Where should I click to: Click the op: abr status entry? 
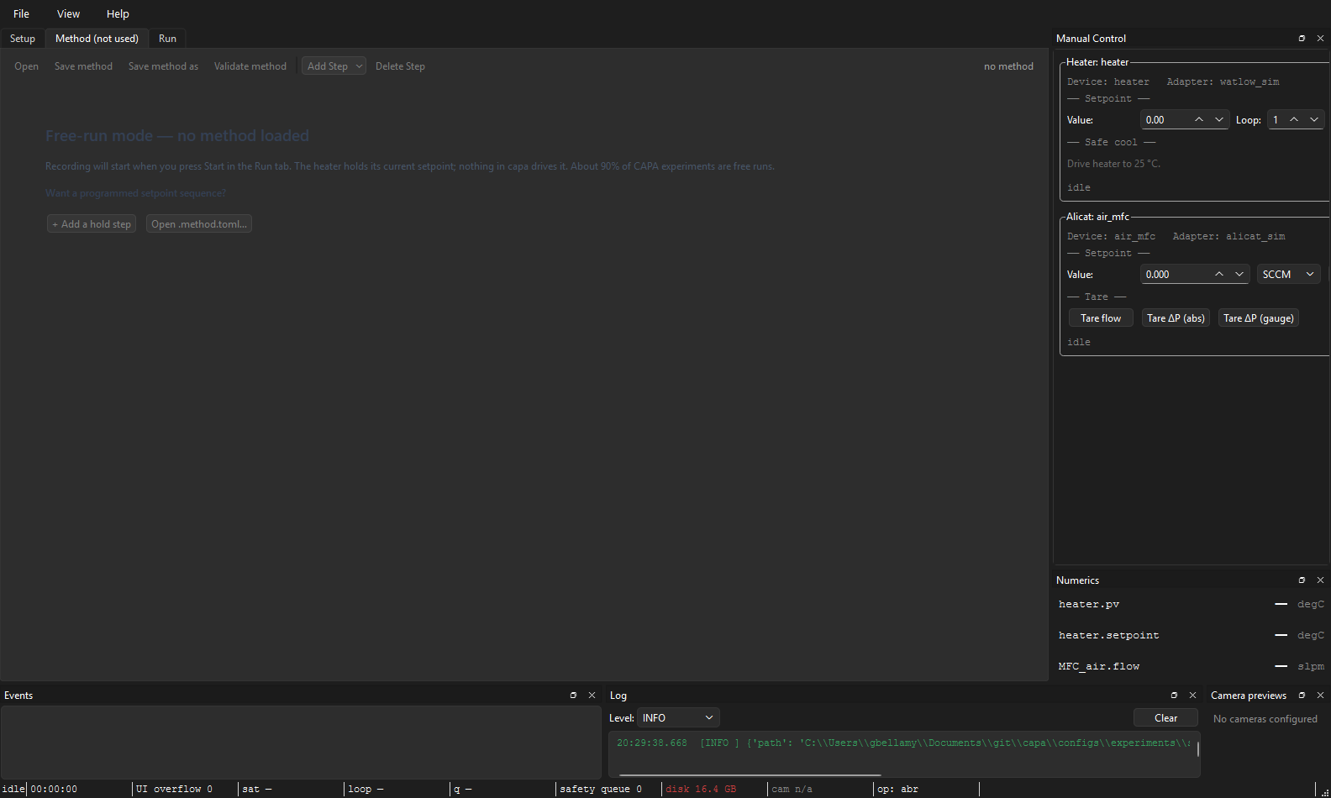point(897,790)
